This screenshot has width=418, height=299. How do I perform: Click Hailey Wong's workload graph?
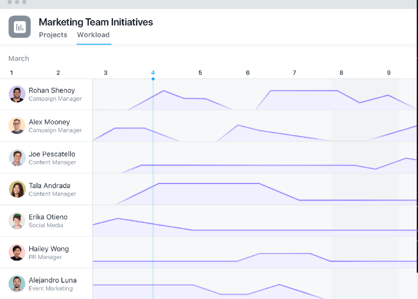[255, 252]
